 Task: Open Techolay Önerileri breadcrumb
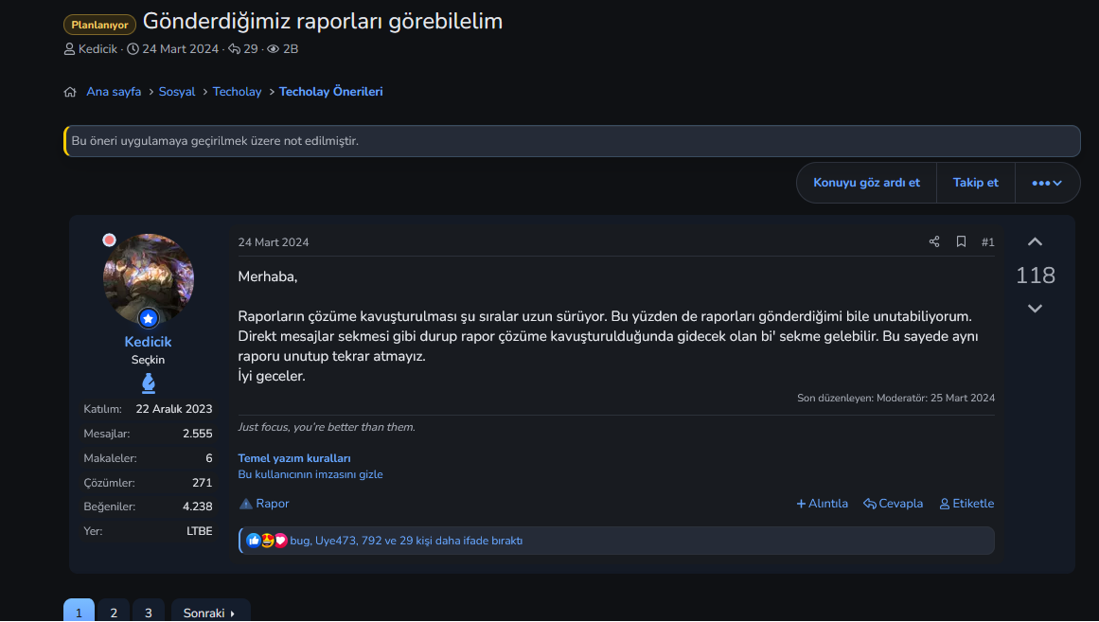point(330,92)
